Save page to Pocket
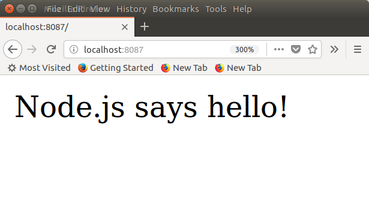 click(296, 49)
